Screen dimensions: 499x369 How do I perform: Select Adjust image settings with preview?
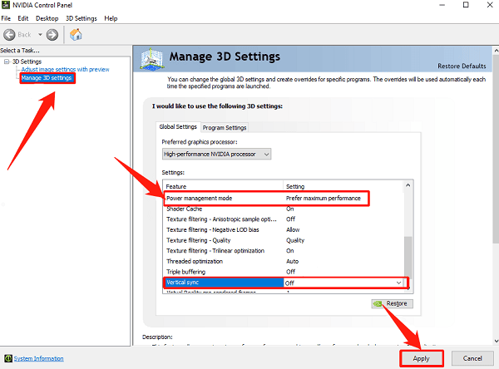point(65,69)
